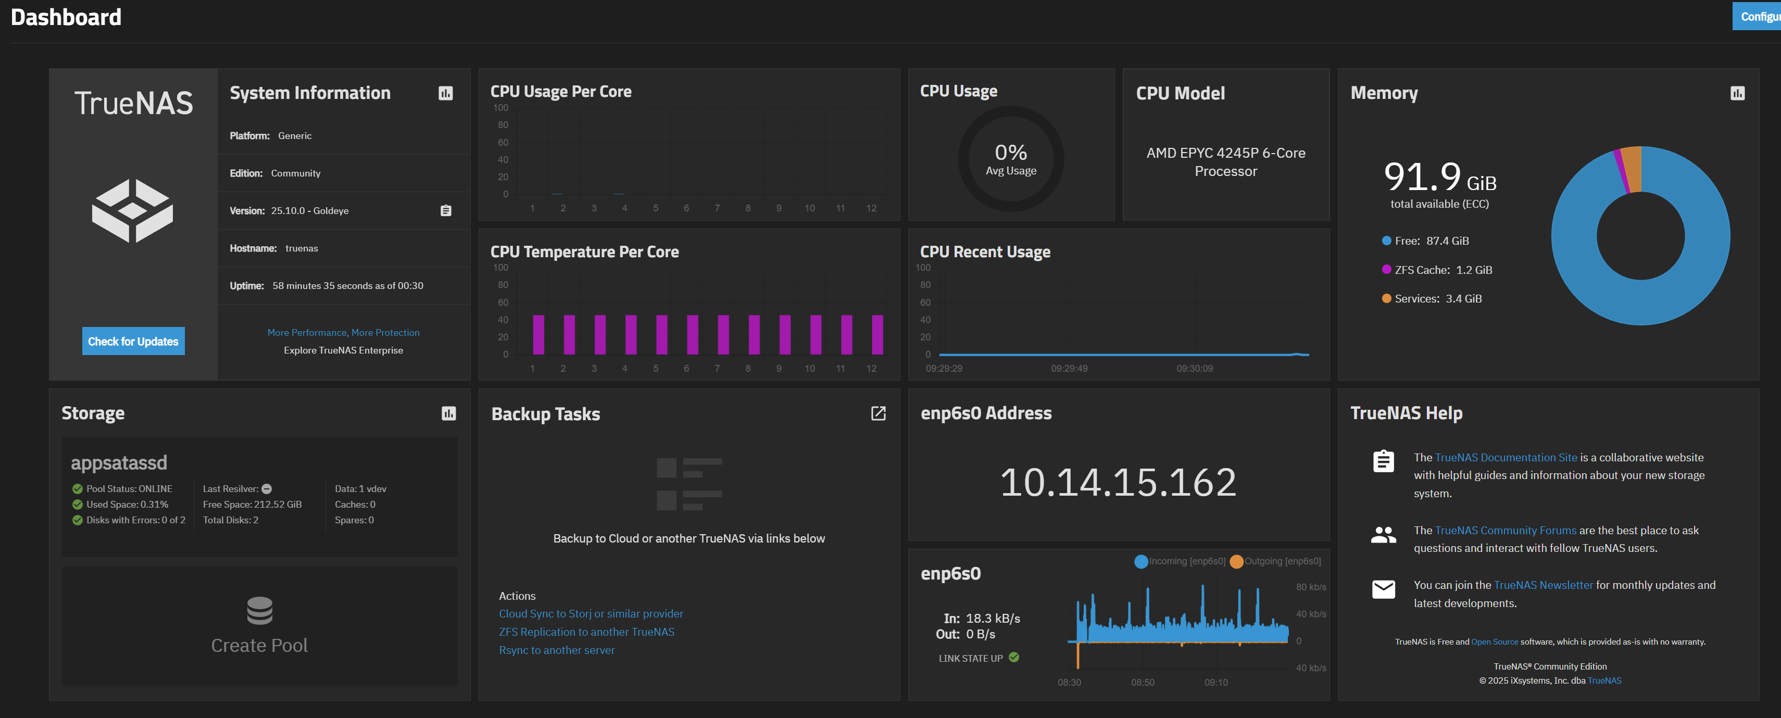This screenshot has height=718, width=1781.
Task: Open Storage reports chart icon
Action: (x=449, y=413)
